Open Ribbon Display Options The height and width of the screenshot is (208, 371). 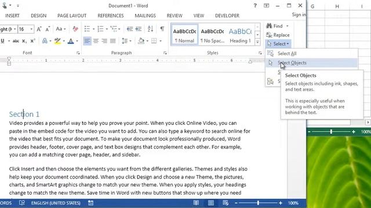tap(267, 5)
